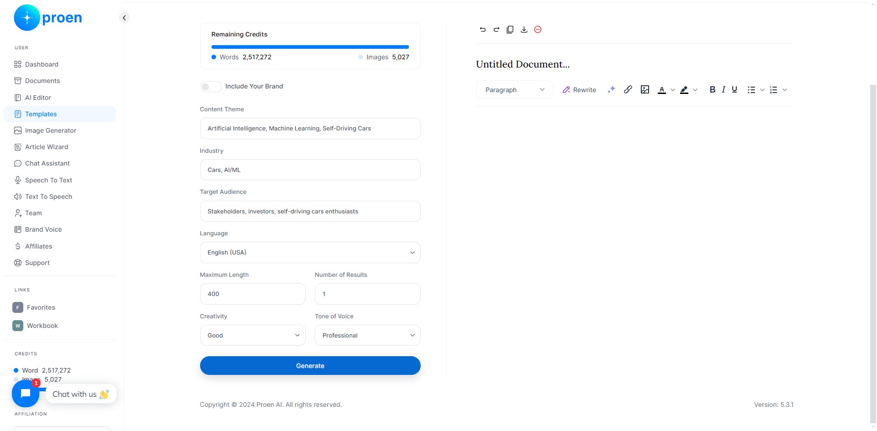Screen dimensions: 877x431
Task: Expand numbered list style chevron
Action: [785, 90]
